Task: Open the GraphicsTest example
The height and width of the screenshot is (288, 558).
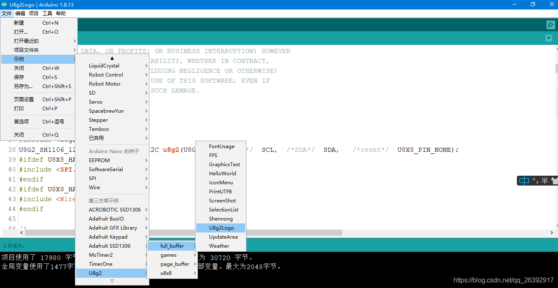Action: click(221, 165)
